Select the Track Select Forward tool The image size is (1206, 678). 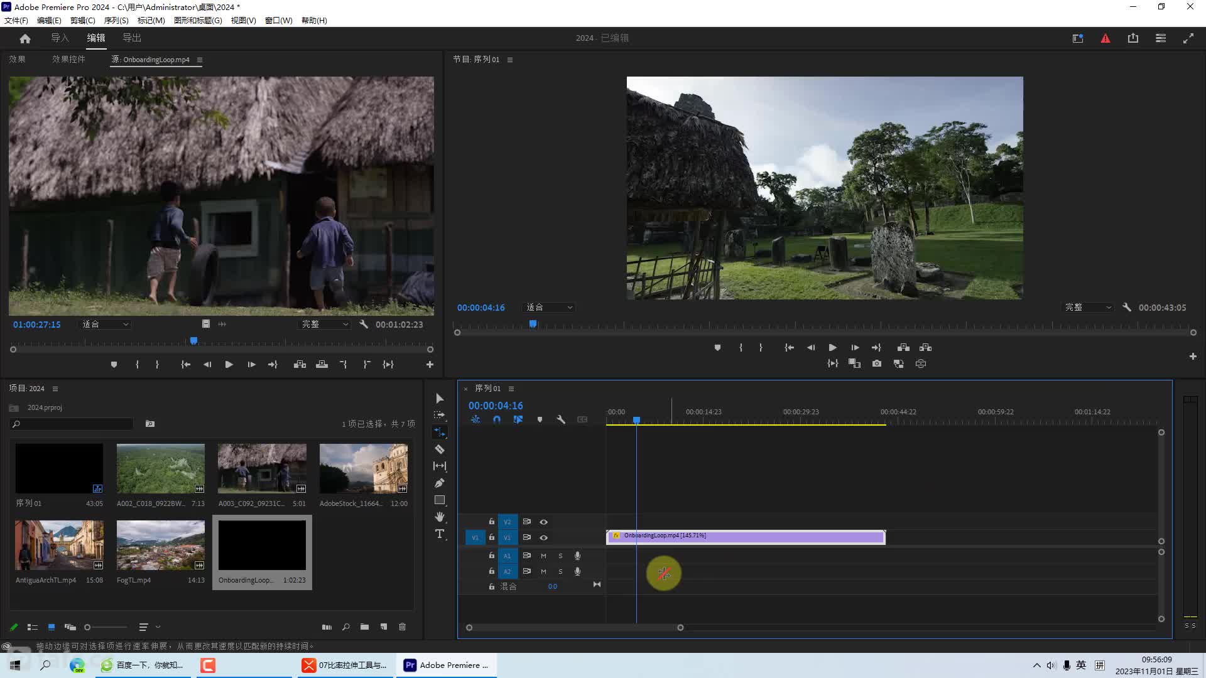pyautogui.click(x=440, y=415)
